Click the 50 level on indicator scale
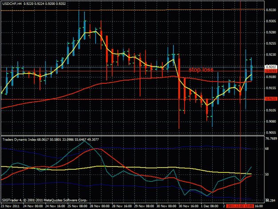 coord(267,175)
